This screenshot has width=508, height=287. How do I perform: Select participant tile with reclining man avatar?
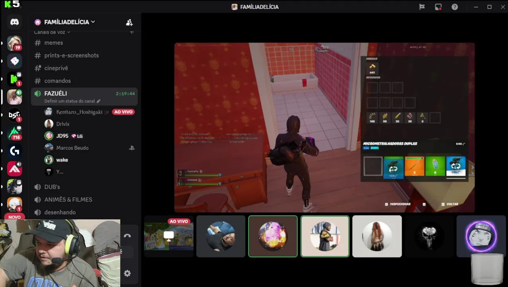(x=221, y=236)
